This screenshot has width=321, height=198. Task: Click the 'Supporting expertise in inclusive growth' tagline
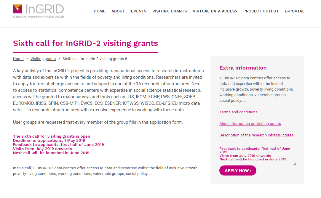pyautogui.click(x=38, y=17)
